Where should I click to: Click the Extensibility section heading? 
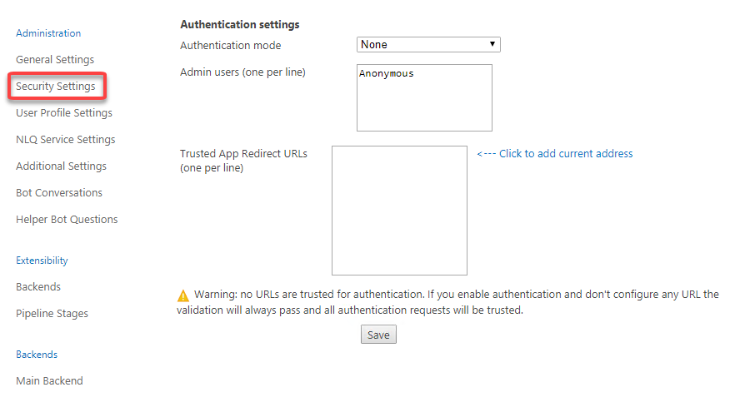42,261
